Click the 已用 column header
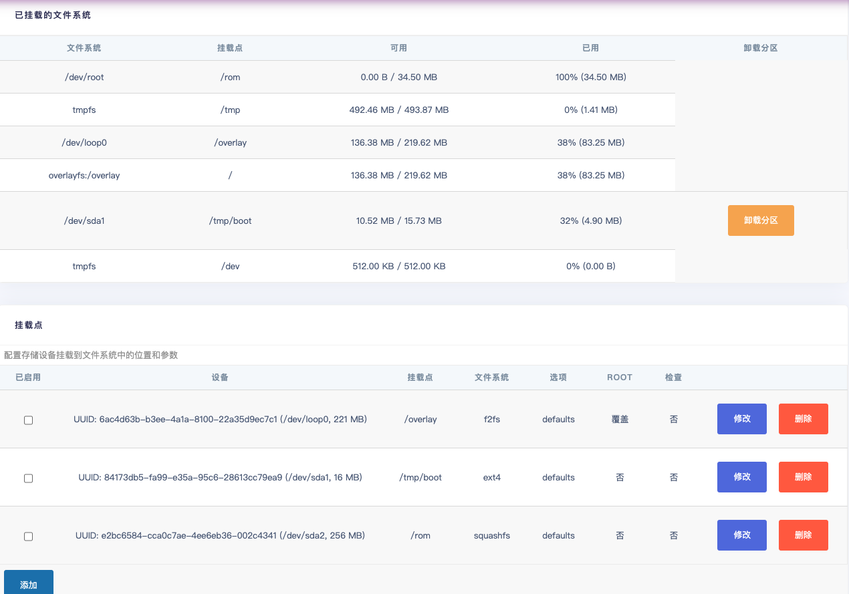 (x=591, y=47)
